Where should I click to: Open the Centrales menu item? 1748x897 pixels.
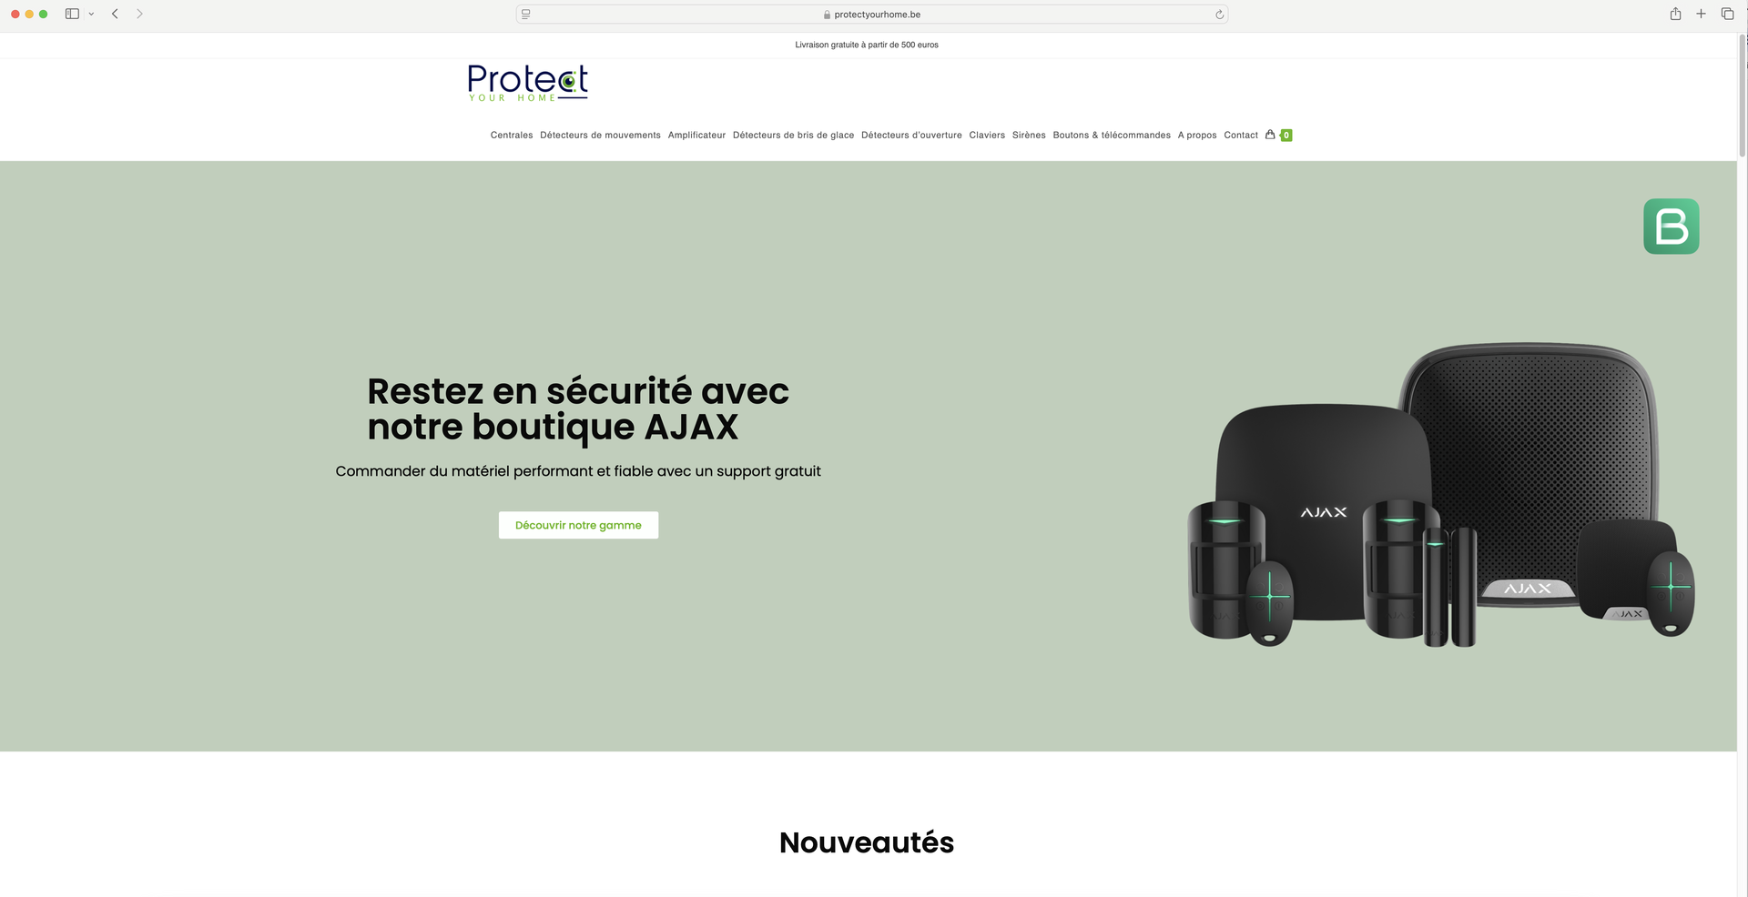coord(512,135)
